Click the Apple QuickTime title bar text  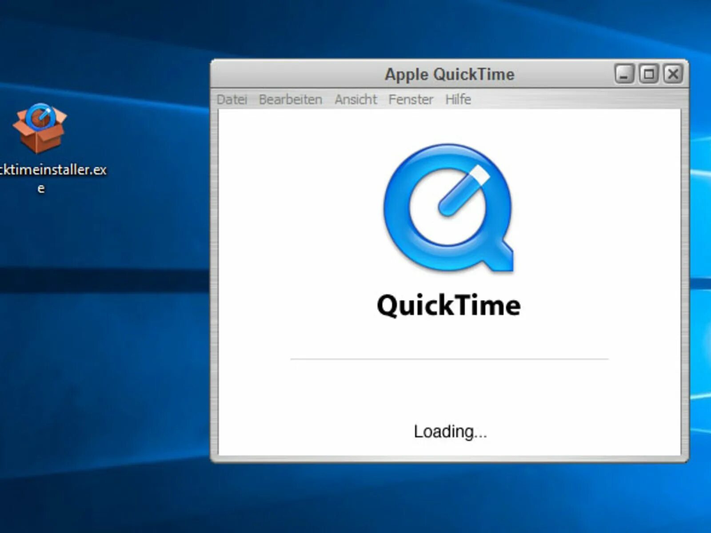(450, 74)
